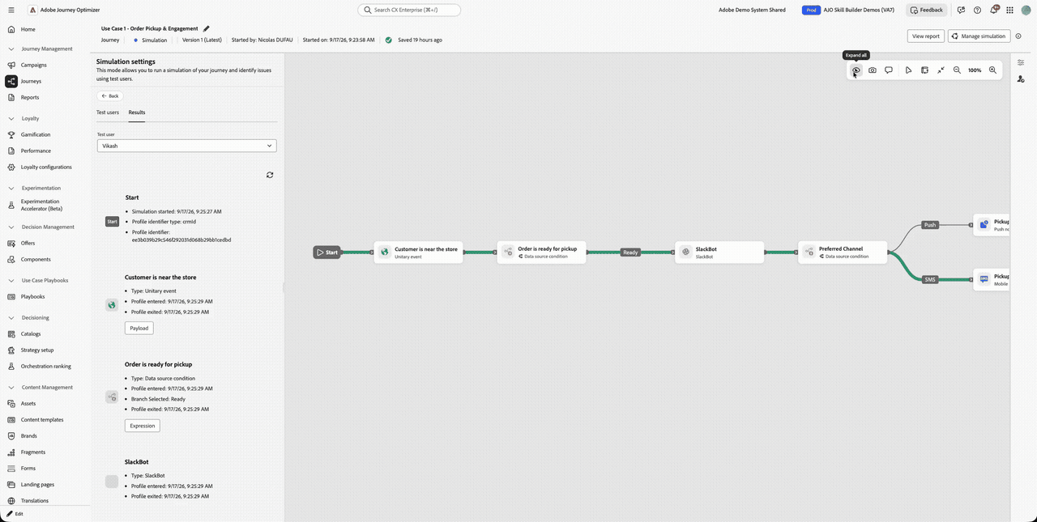Click the Adobe logo icon
Image resolution: width=1037 pixels, height=522 pixels.
[32, 10]
